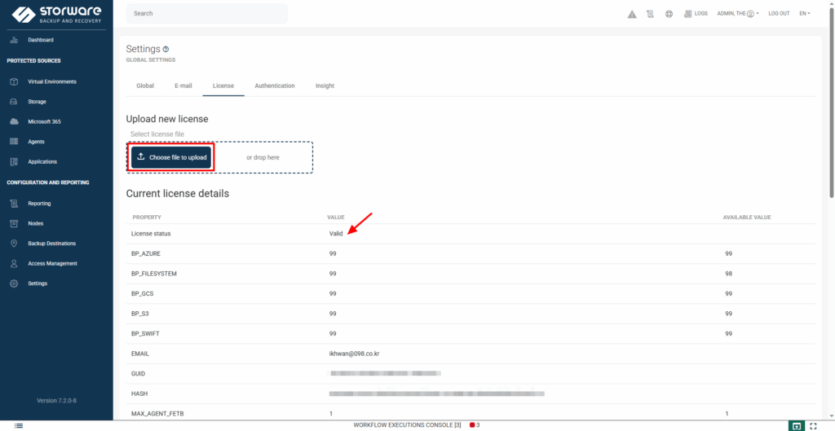Click the scroll document icon in header
The width and height of the screenshot is (835, 431).
[x=650, y=14]
